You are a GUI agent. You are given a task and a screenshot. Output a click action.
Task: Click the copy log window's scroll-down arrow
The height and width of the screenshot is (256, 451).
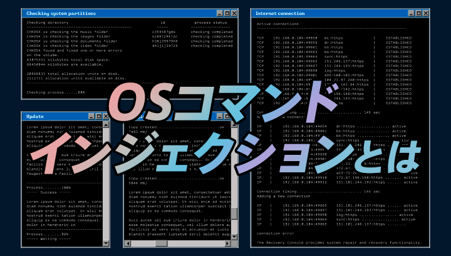pos(234,237)
